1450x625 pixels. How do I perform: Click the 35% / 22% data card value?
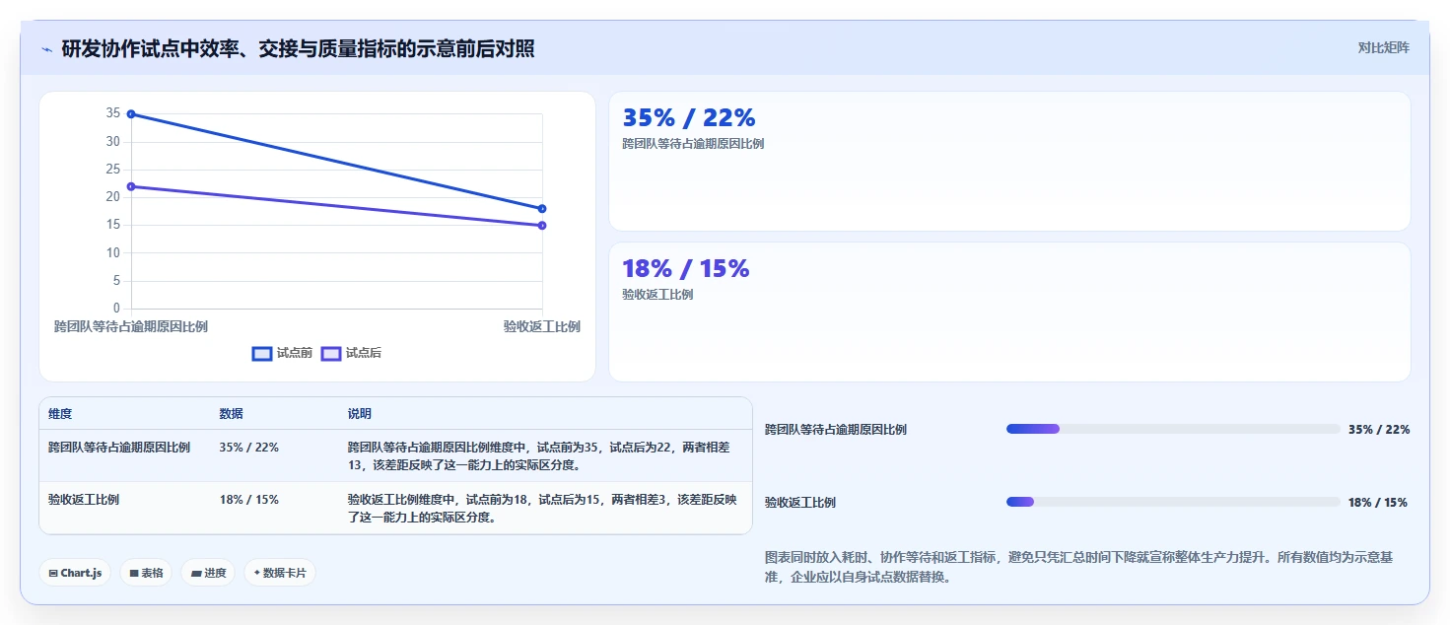click(x=689, y=117)
